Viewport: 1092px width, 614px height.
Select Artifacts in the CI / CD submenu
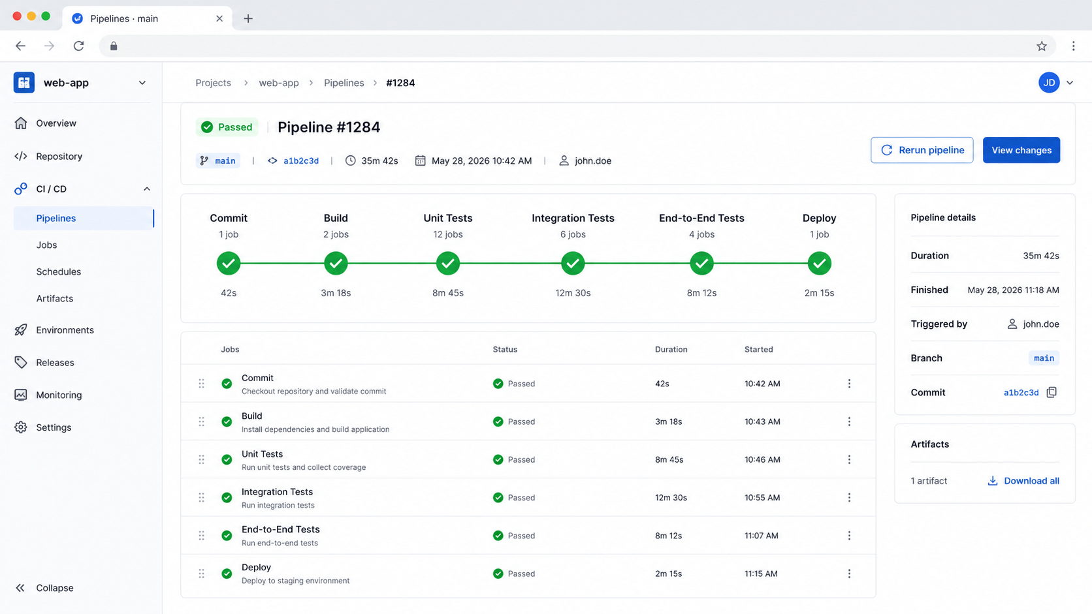point(54,298)
